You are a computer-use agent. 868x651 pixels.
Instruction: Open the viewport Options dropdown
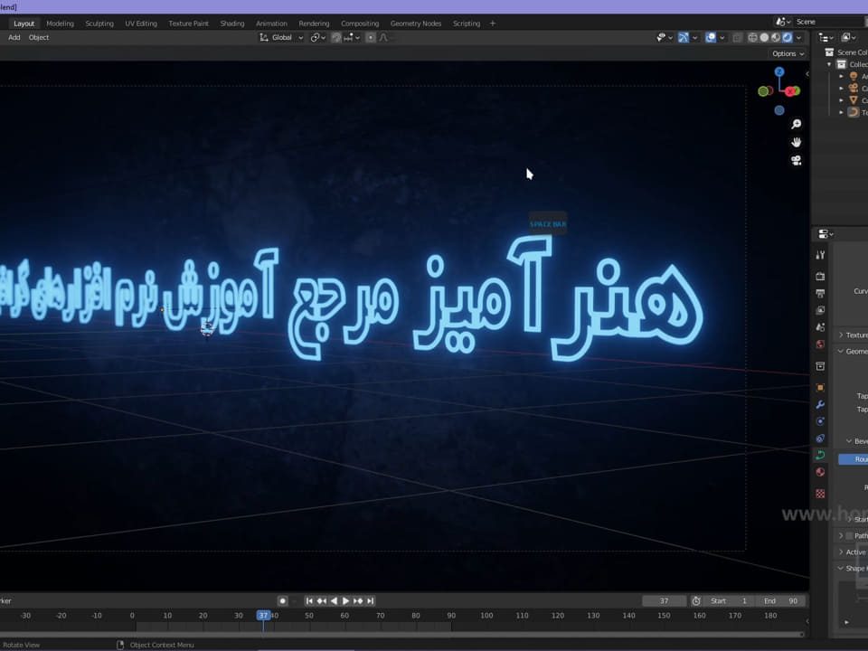point(788,53)
